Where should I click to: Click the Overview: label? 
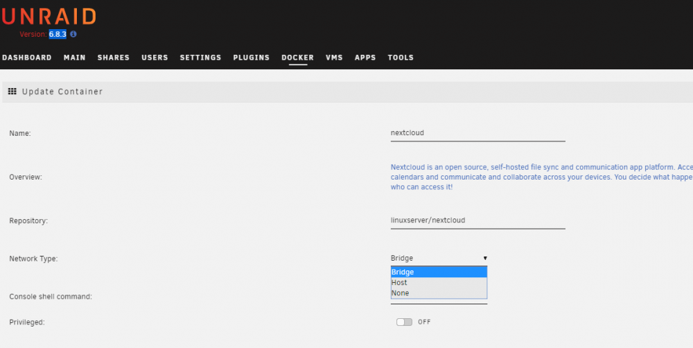pos(26,177)
